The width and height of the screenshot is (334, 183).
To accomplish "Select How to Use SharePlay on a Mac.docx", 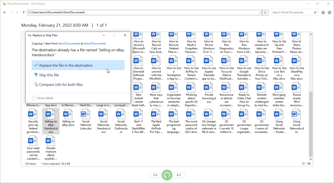I will tap(296, 68).
